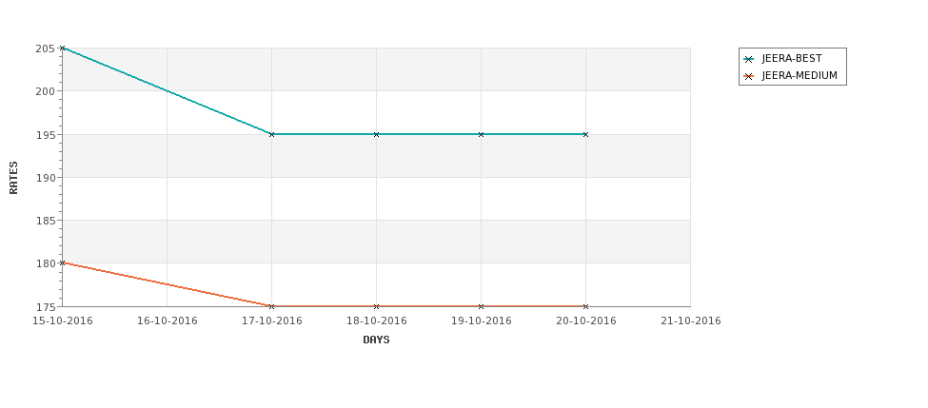Image resolution: width=928 pixels, height=408 pixels.
Task: Click the JEERA-MEDIUM legend label
Action: (x=800, y=76)
